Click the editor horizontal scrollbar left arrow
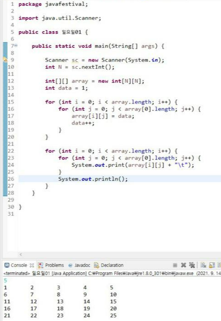The height and width of the screenshot is (321, 221). (x=21, y=254)
